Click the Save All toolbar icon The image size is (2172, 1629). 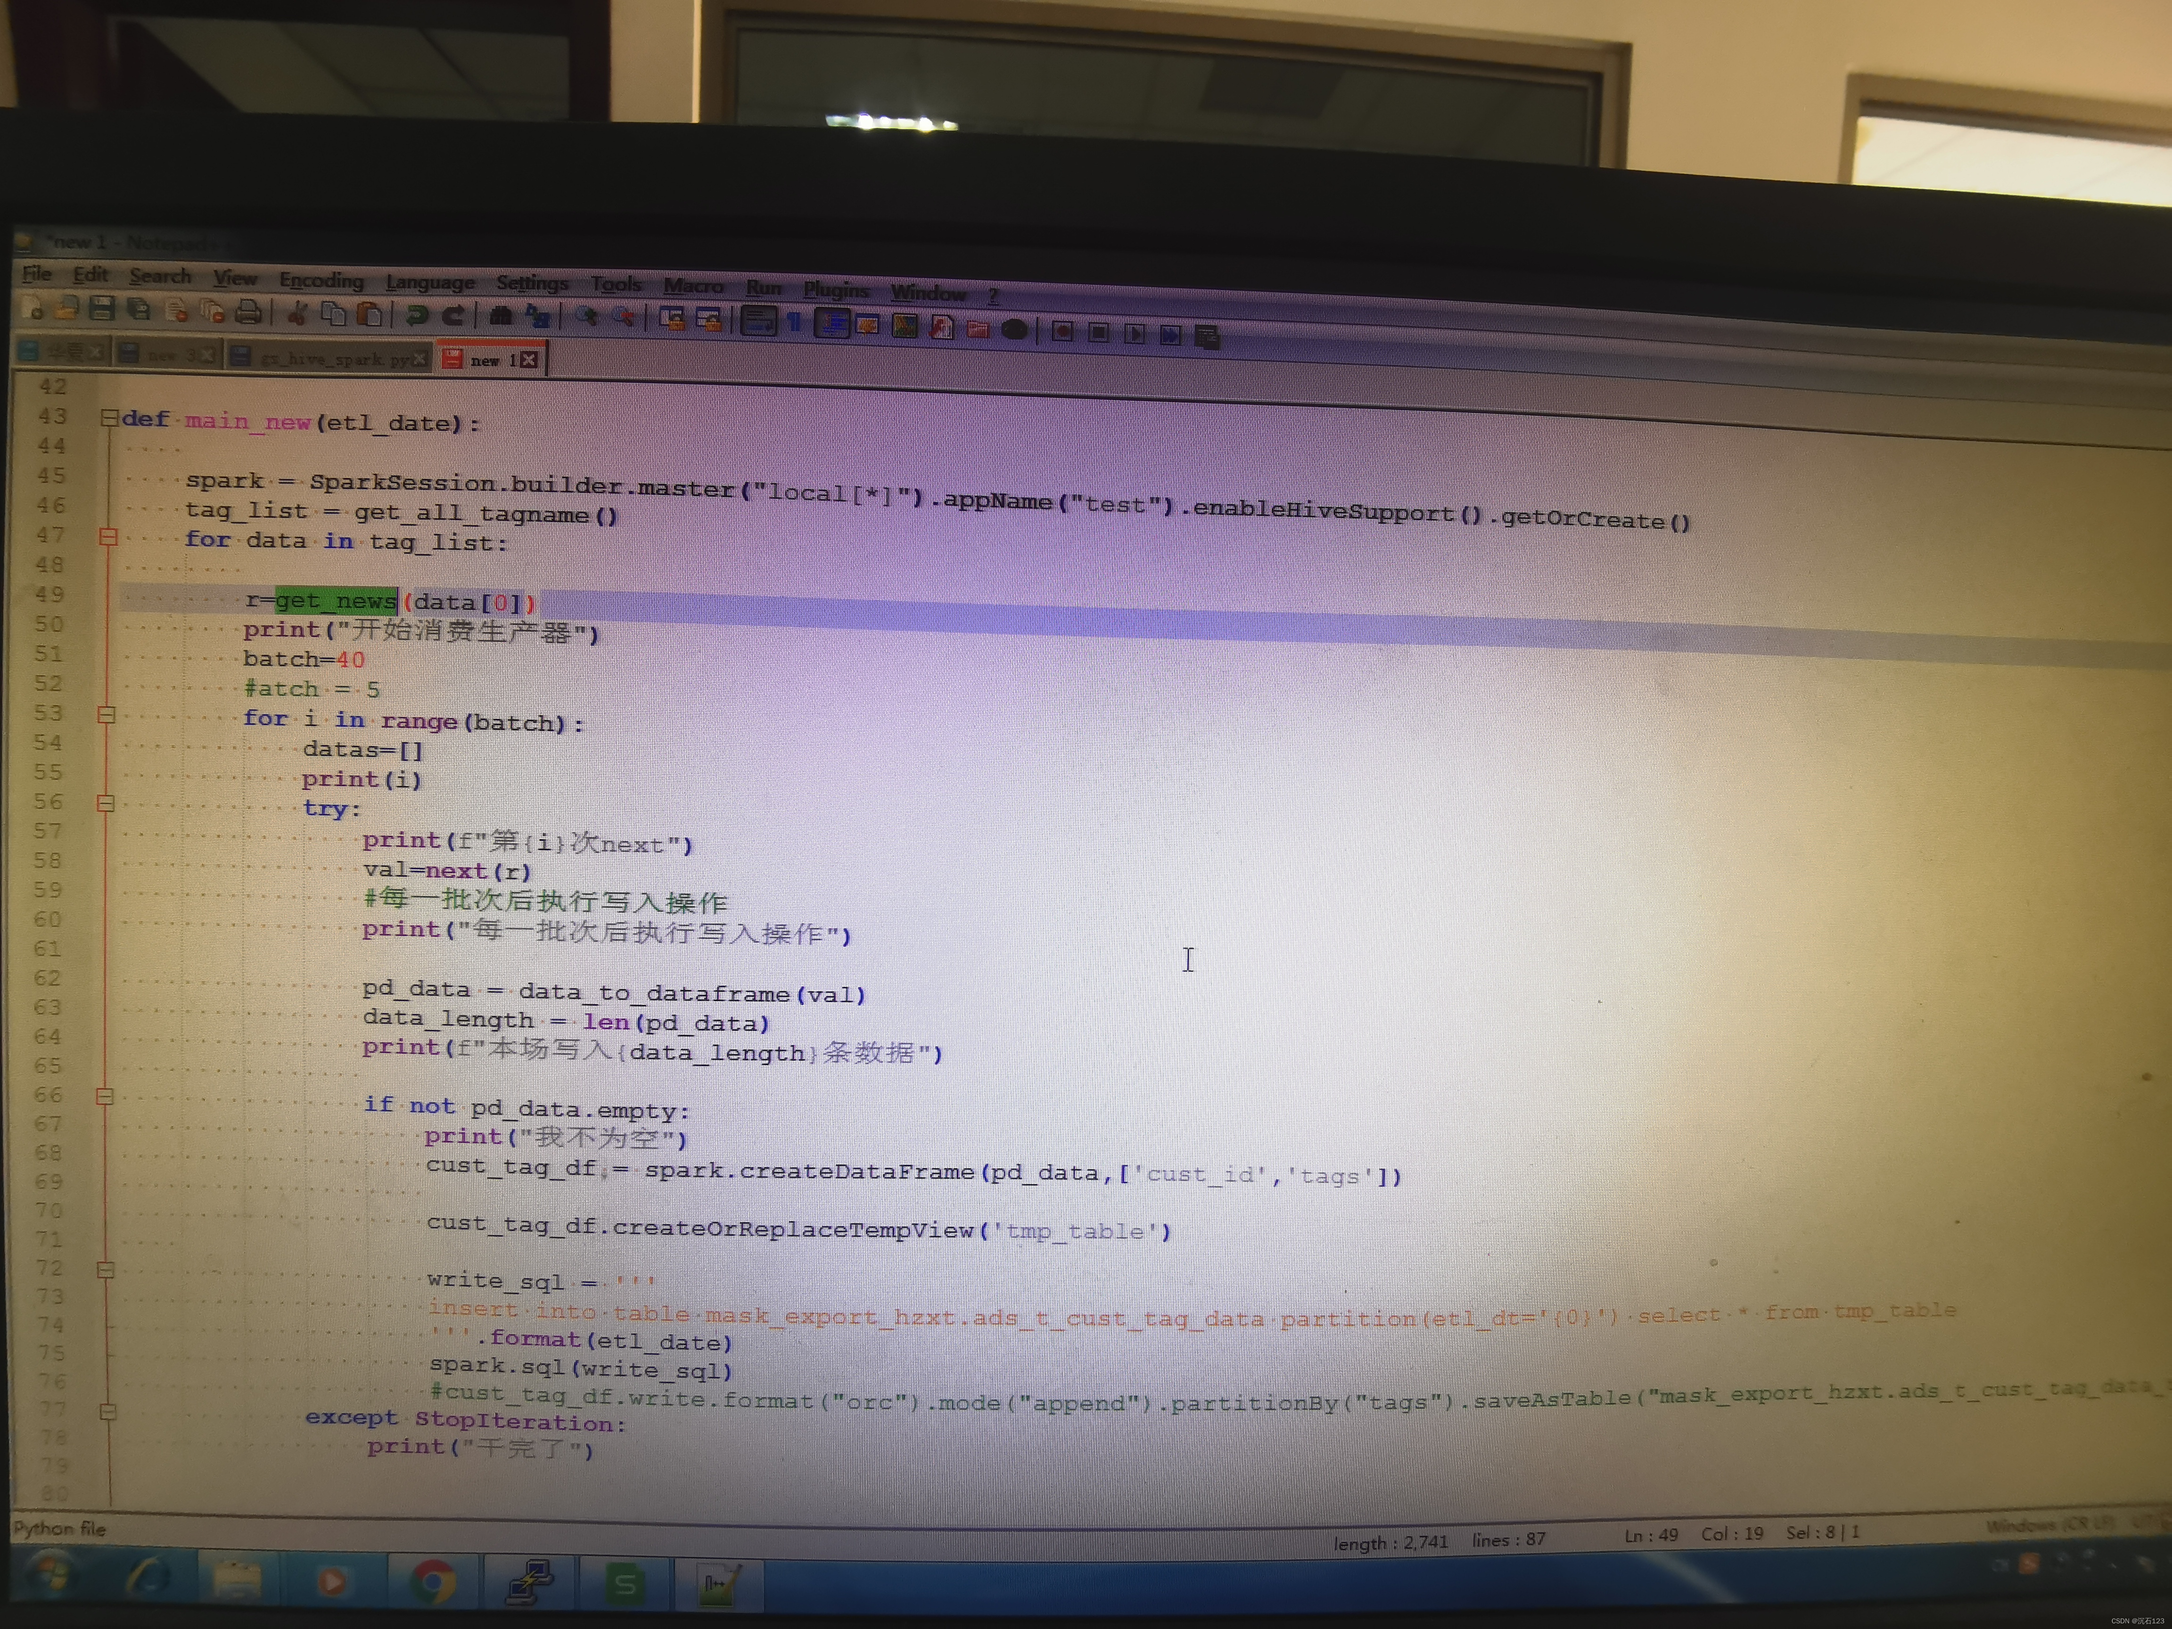click(x=140, y=310)
